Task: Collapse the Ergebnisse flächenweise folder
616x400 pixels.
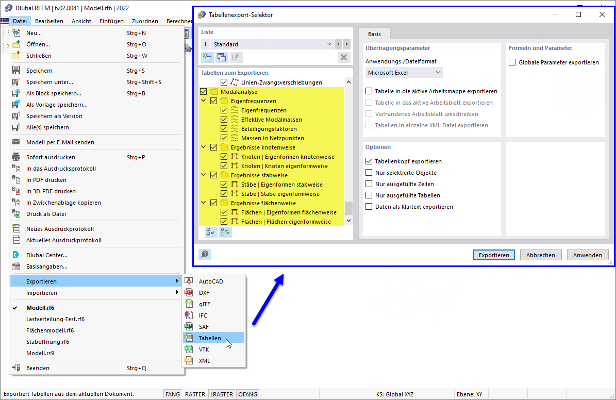Action: click(204, 203)
